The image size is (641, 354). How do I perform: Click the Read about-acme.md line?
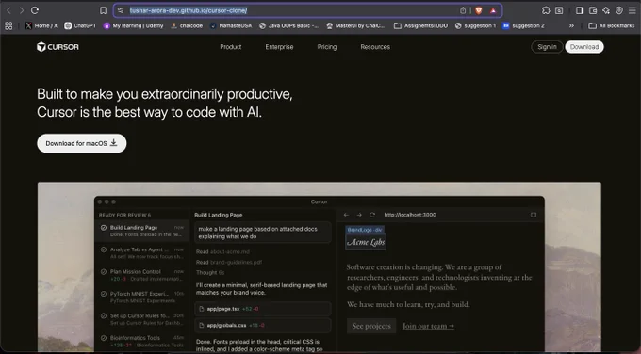[x=222, y=252]
